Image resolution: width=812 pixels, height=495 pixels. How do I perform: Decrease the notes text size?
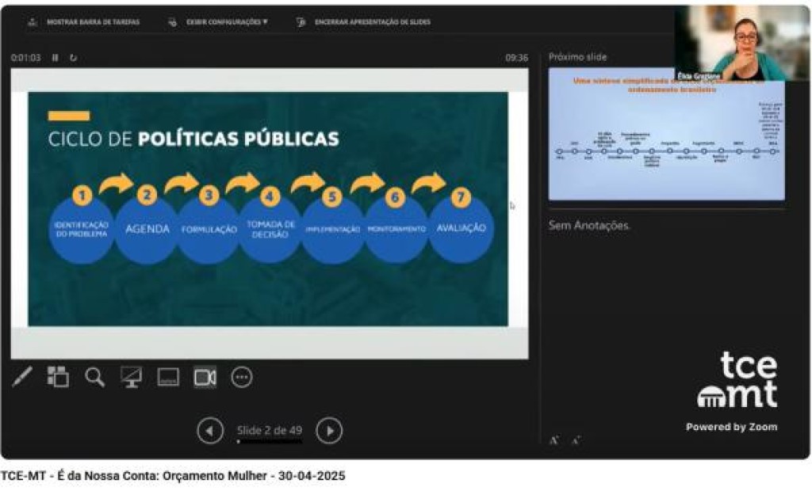[x=576, y=440]
